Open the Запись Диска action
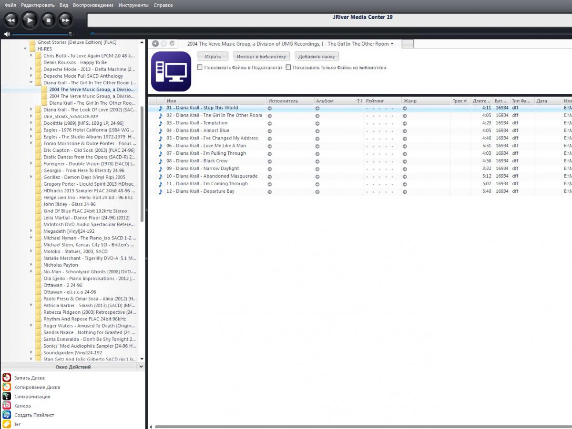Image resolution: width=572 pixels, height=429 pixels. [x=29, y=378]
